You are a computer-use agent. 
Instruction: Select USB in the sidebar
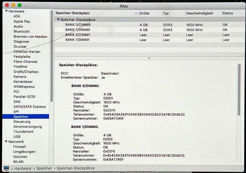(17, 137)
